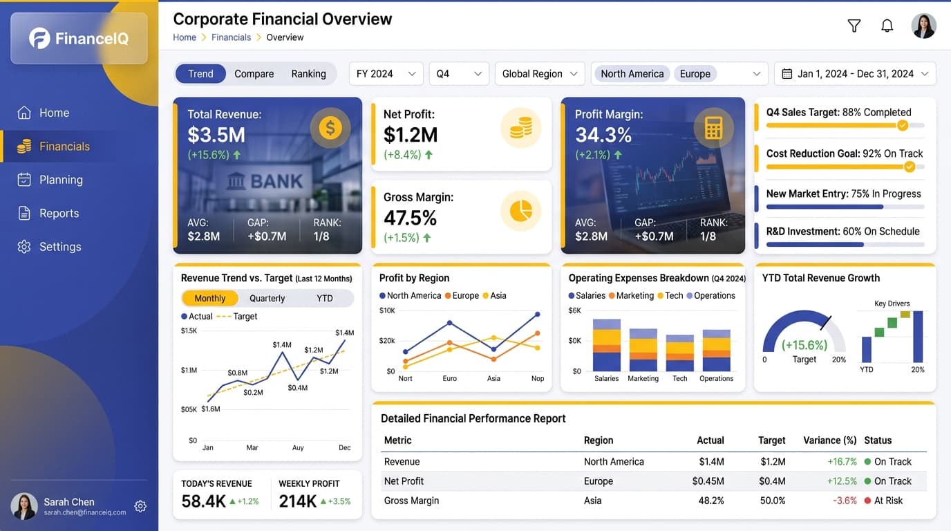Click the Q4 Sales Target progress bar
The width and height of the screenshot is (951, 531).
coord(845,126)
